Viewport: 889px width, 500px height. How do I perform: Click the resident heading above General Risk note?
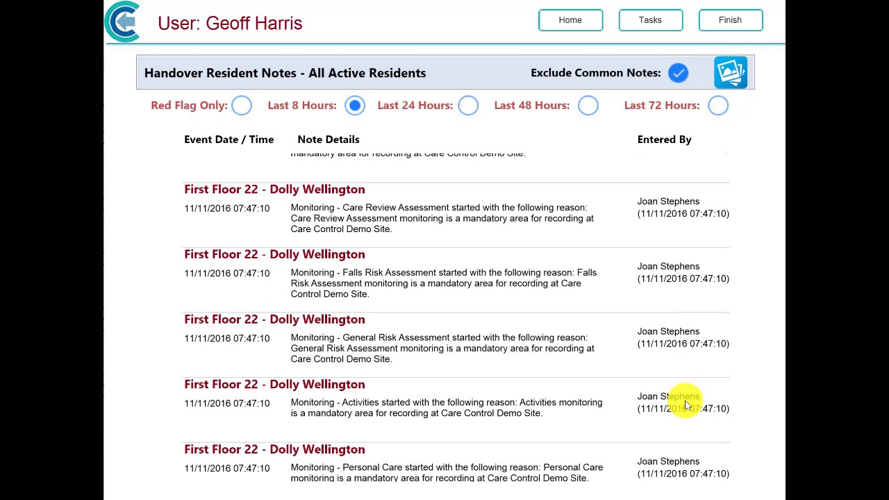(x=274, y=319)
